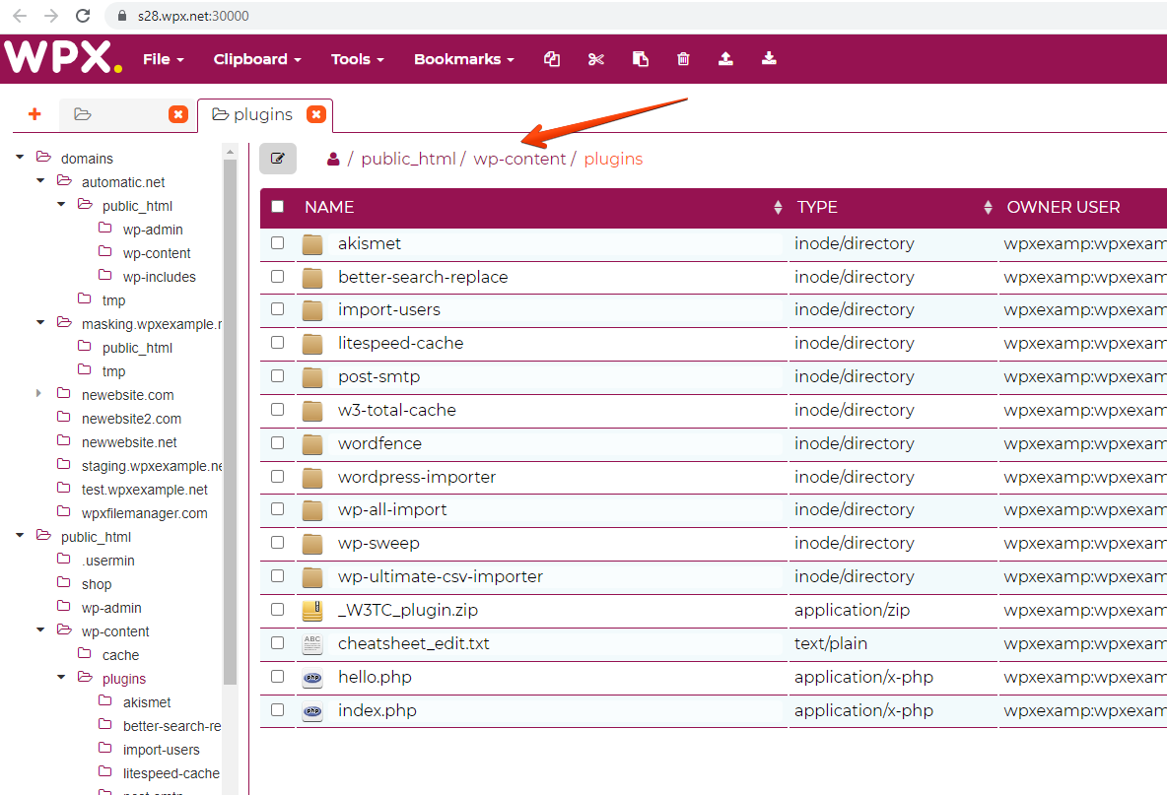Viewport: 1167px width, 795px height.
Task: Open the Bookmarks menu
Action: (463, 59)
